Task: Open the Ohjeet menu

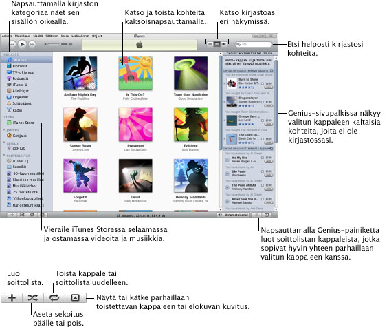Action: tap(97, 36)
